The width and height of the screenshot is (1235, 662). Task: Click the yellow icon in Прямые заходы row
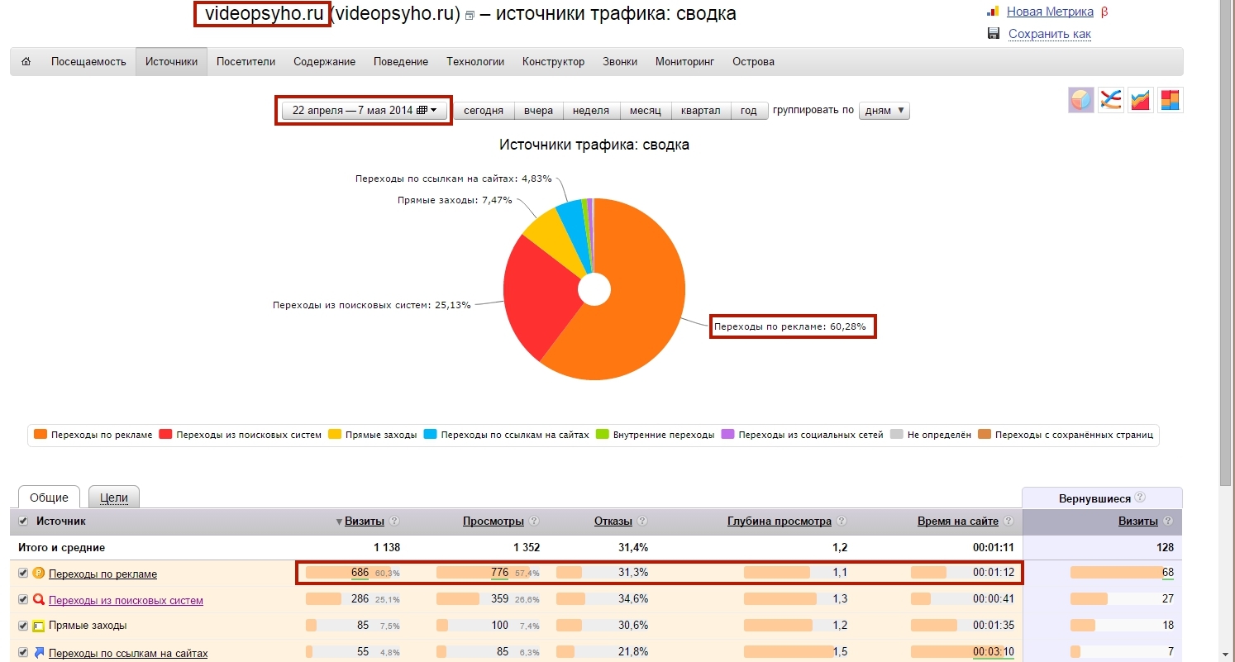coord(39,626)
